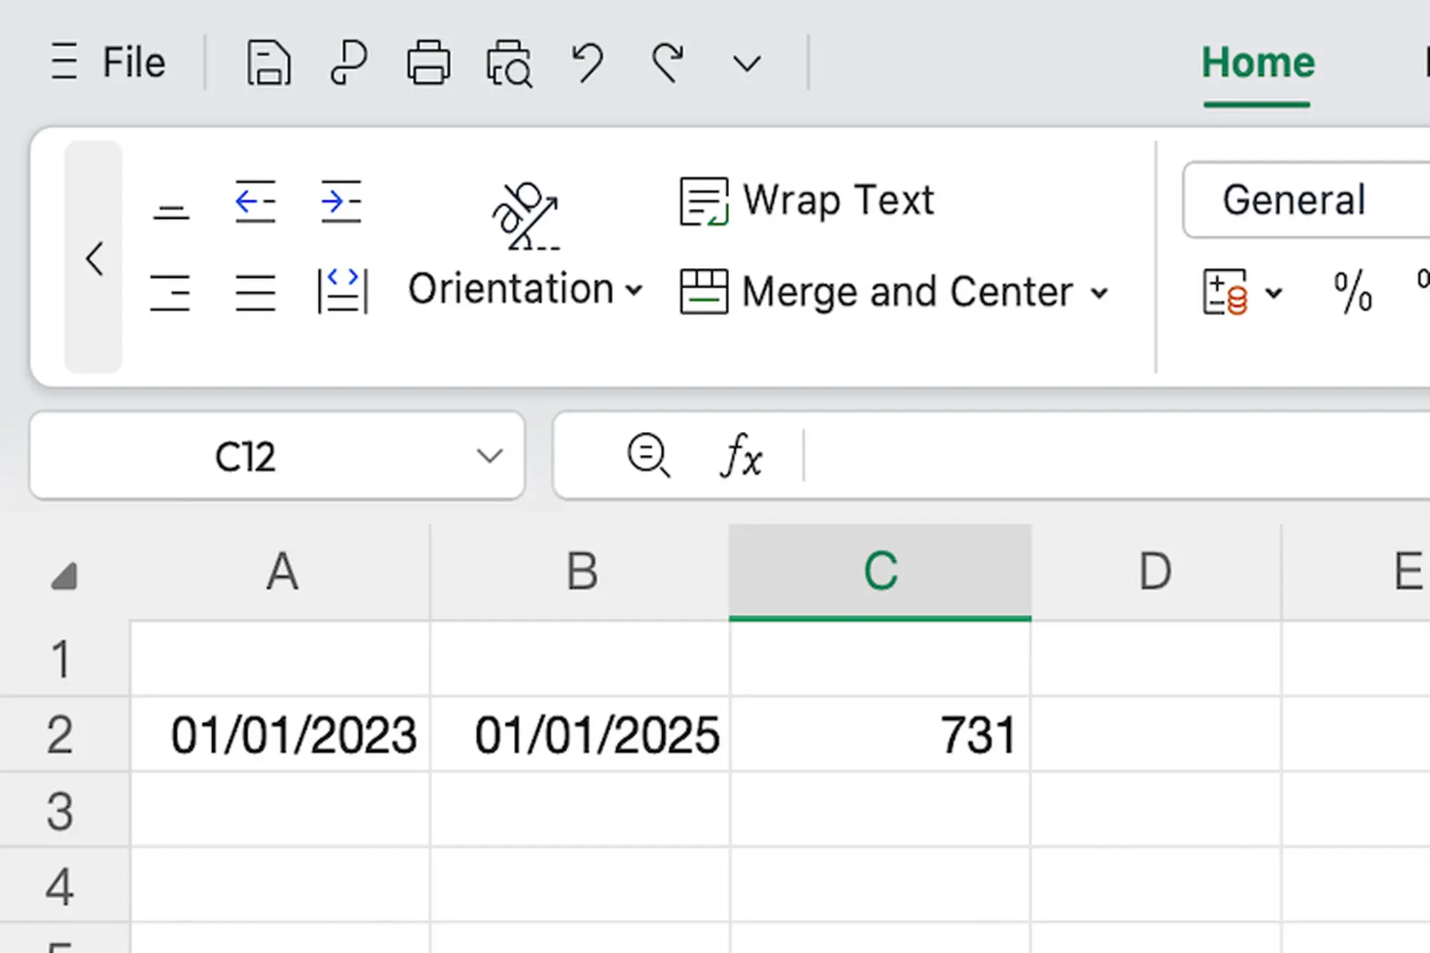Click the Undo arrow
This screenshot has height=953, width=1430.
[588, 63]
